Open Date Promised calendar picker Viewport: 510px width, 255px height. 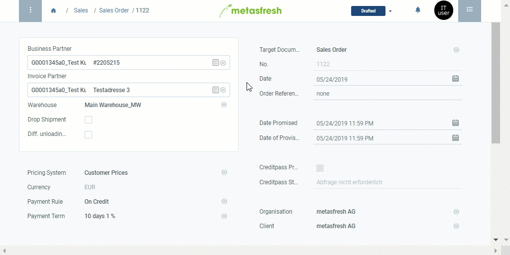pos(455,123)
